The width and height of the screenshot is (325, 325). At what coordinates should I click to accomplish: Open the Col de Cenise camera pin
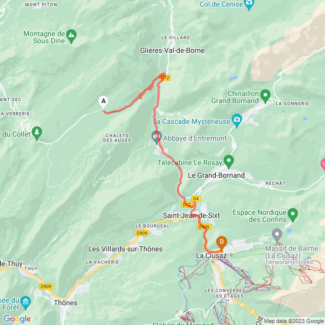[249, 4]
